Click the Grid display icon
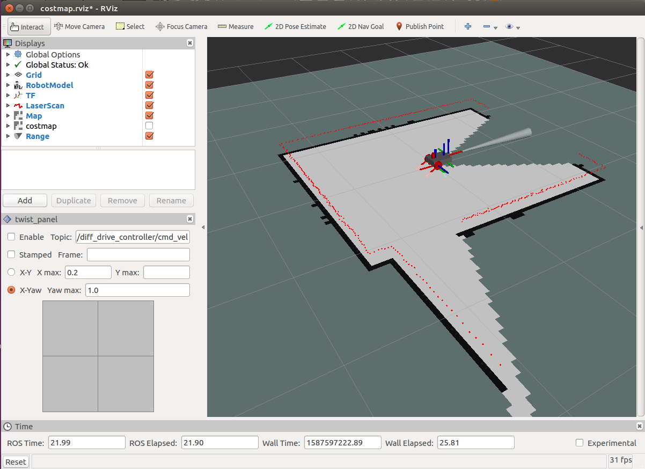This screenshot has width=645, height=469. pos(18,75)
